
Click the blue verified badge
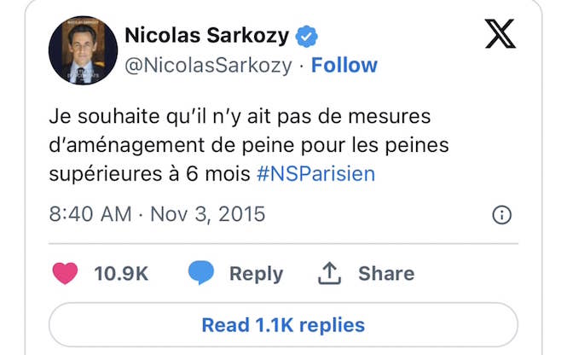click(x=307, y=36)
